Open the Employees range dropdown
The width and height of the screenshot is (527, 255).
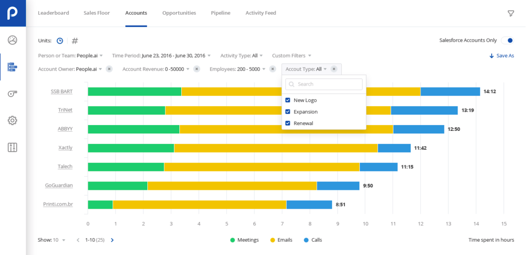point(238,69)
